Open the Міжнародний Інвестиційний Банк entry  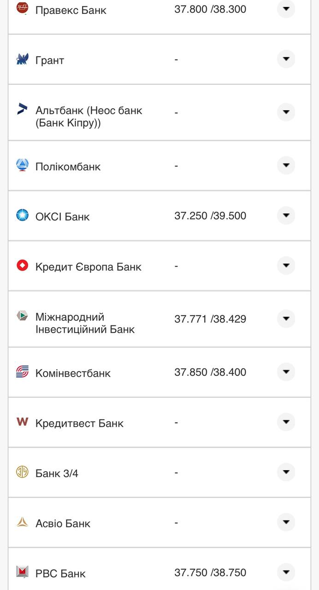(x=285, y=318)
